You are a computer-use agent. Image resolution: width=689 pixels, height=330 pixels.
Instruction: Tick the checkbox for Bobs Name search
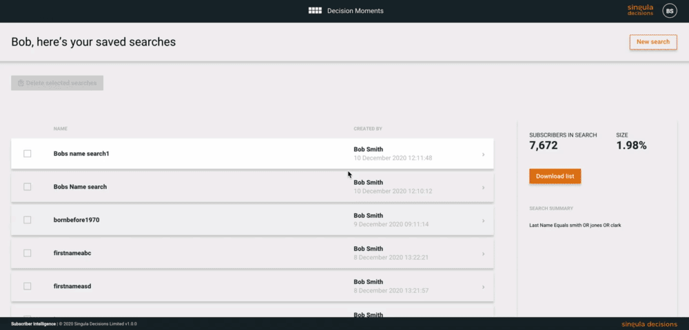(28, 187)
